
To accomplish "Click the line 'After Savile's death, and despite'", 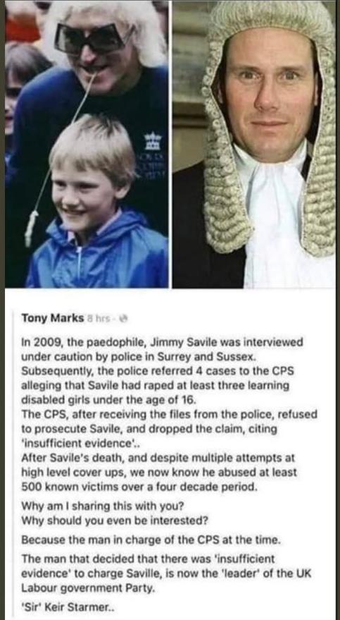I will click(158, 458).
